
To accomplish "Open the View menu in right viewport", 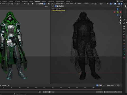I will [x=67, y=4].
